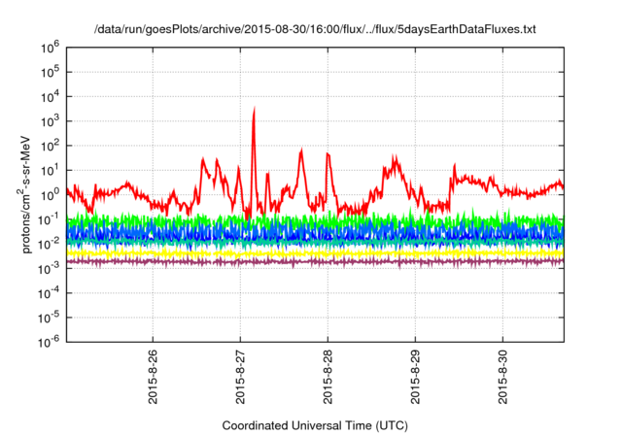
Task: Select the 2015-8-29 date label
Action: tap(415, 377)
